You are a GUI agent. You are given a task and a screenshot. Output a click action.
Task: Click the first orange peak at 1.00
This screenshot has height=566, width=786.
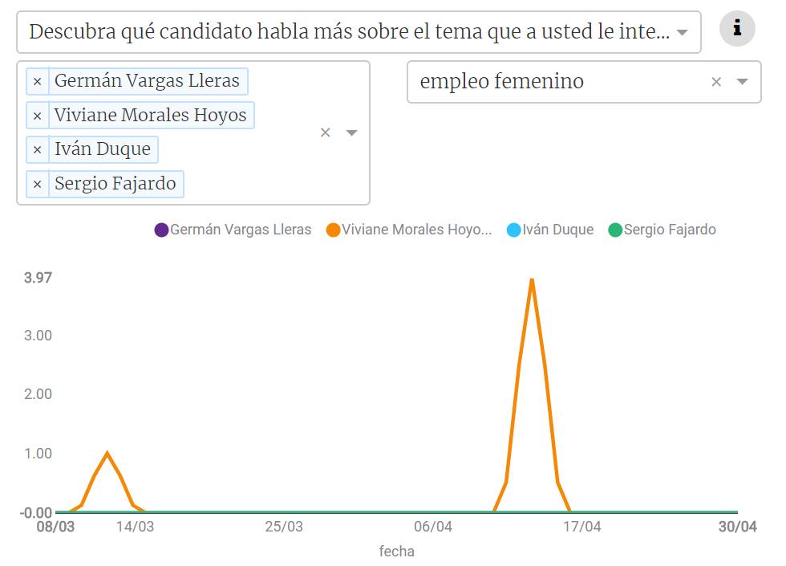(107, 453)
